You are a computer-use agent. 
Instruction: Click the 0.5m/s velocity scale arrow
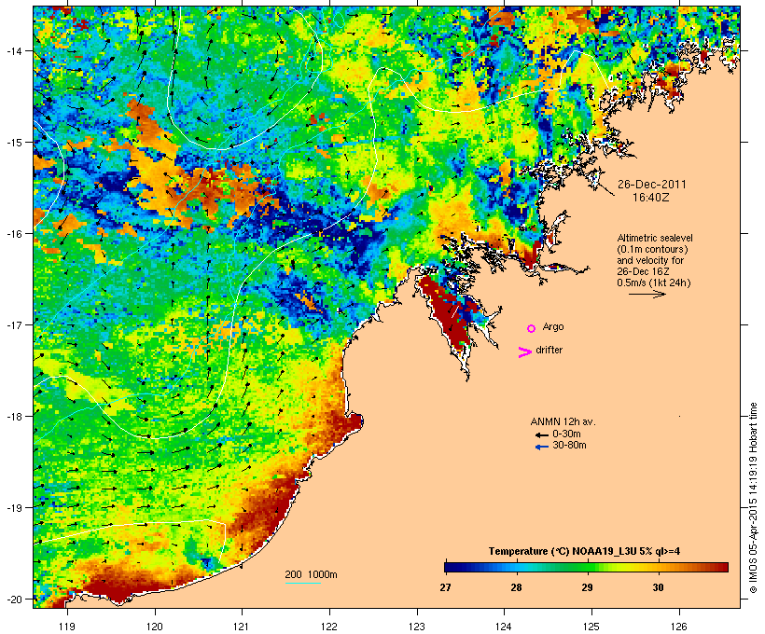647,294
